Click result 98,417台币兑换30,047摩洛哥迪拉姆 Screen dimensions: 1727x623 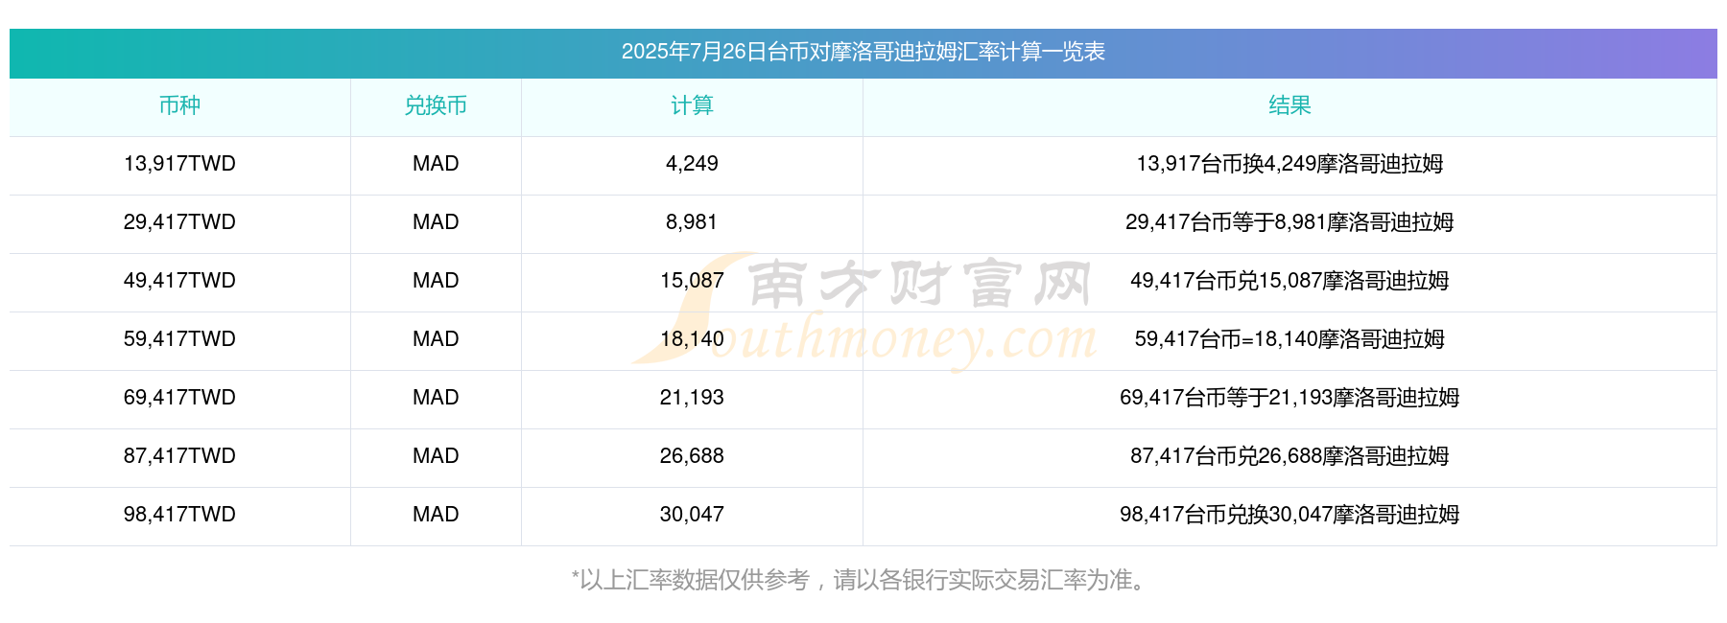(1289, 515)
